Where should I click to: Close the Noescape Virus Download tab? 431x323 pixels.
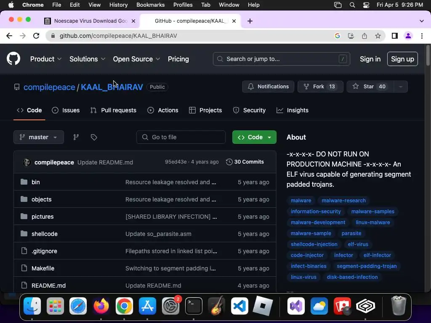tap(133, 21)
